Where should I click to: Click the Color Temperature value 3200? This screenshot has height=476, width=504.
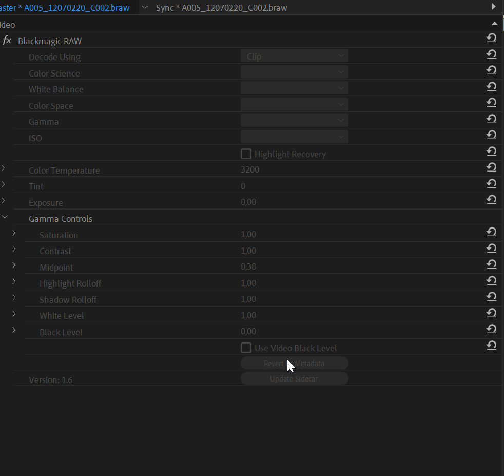(x=250, y=169)
